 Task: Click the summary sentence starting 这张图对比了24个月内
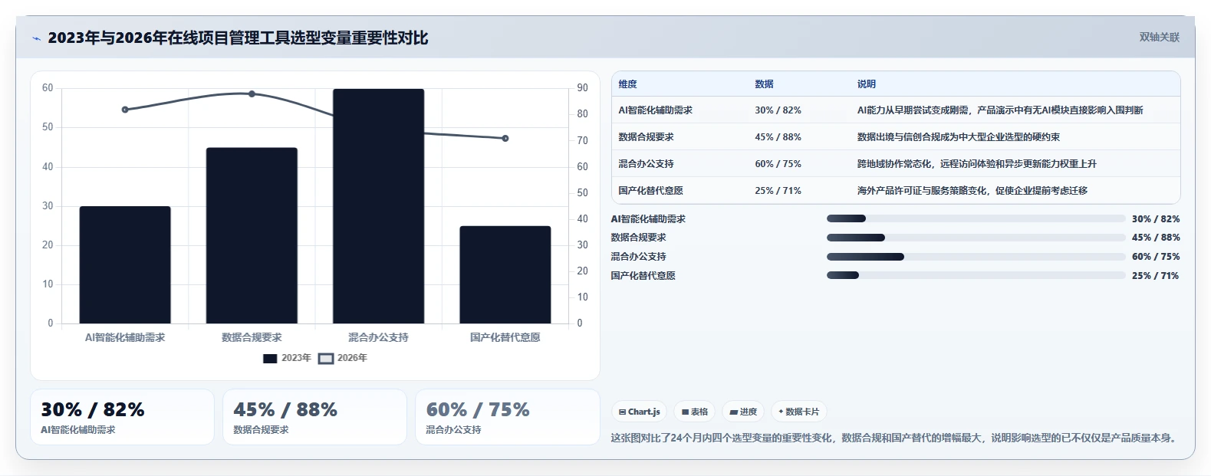(893, 438)
